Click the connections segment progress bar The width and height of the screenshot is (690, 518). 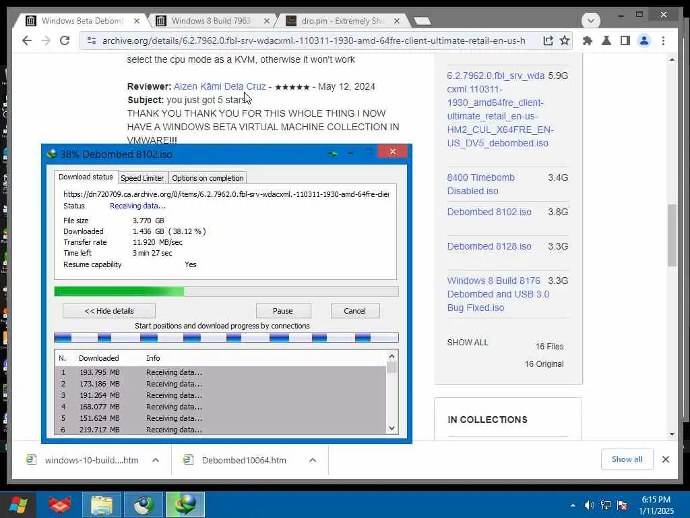coord(226,338)
